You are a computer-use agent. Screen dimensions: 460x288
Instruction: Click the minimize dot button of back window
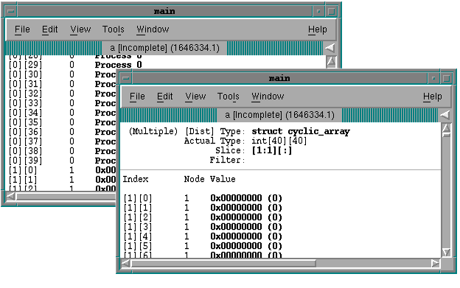(x=318, y=12)
